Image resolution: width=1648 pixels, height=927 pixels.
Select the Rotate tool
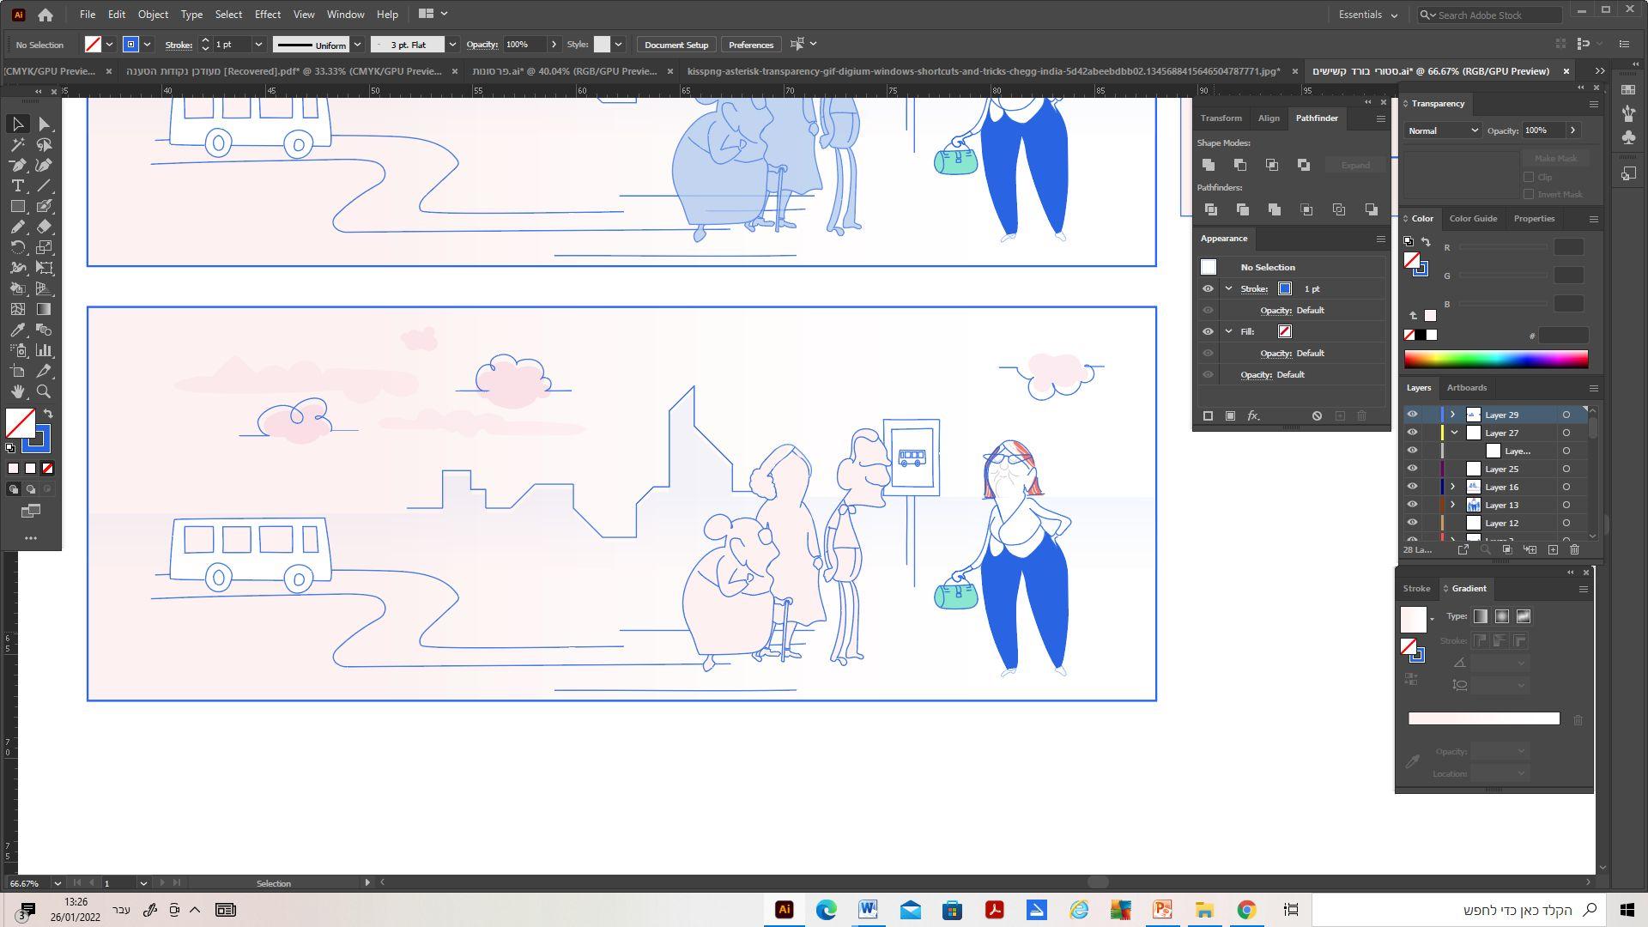pos(17,247)
